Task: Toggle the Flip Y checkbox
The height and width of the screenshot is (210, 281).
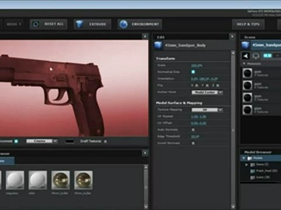Action: click(207, 85)
